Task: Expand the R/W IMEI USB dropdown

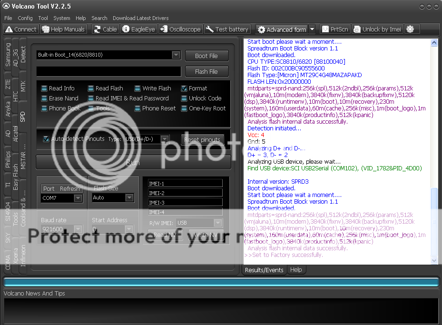Action: click(217, 223)
